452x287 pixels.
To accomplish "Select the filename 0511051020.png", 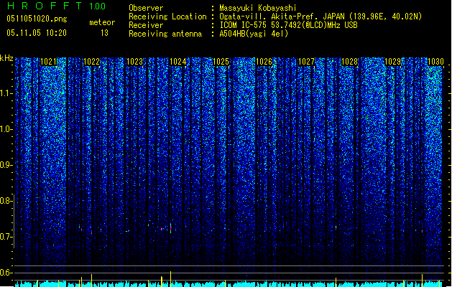I will pos(37,19).
